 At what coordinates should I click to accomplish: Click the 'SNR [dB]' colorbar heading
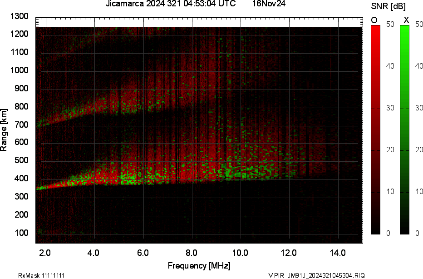tap(388, 6)
